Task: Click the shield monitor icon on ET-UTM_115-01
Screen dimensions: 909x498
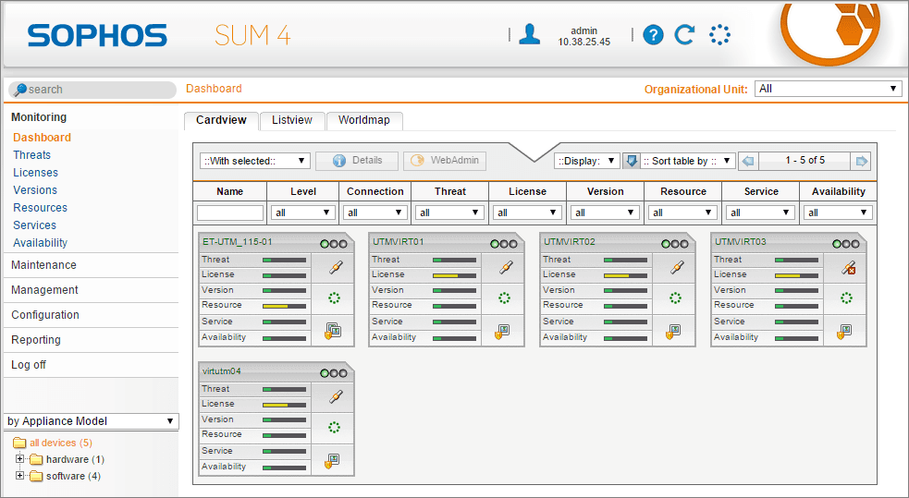Action: click(333, 331)
